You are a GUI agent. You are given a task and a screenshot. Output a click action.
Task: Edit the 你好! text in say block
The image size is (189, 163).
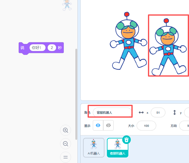click(x=37, y=48)
